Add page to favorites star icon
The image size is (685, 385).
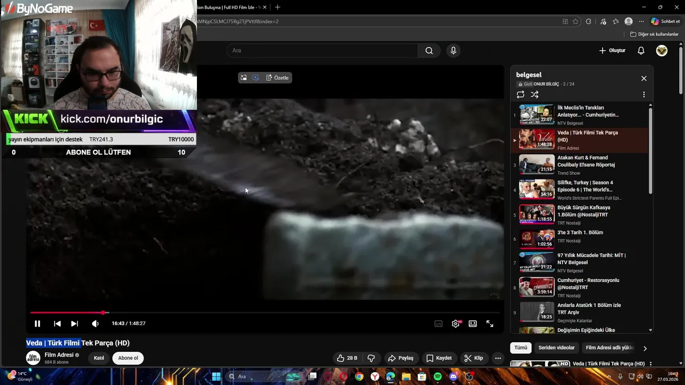pos(576,21)
